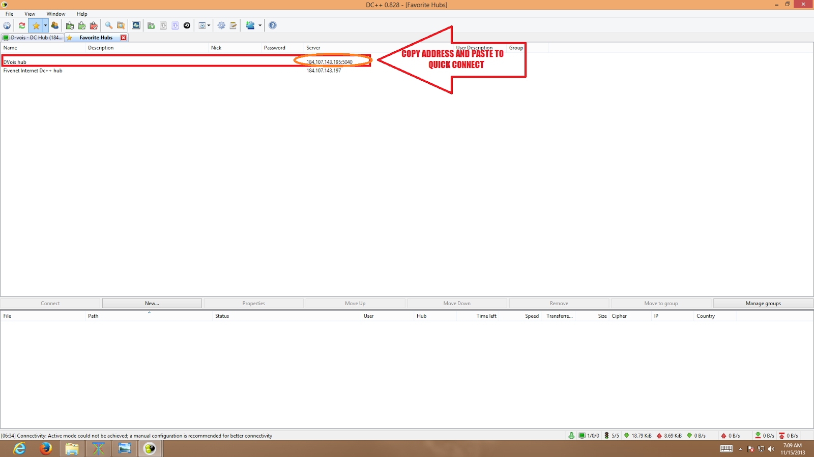
Task: Click the Nick column header
Action: (x=235, y=48)
